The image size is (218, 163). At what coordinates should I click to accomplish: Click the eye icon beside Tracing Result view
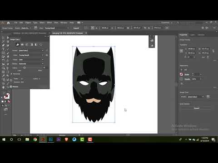(47, 55)
